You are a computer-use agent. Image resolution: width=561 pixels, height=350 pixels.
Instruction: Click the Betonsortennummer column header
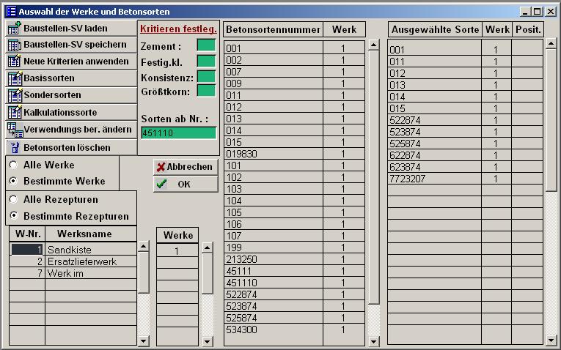pos(273,29)
